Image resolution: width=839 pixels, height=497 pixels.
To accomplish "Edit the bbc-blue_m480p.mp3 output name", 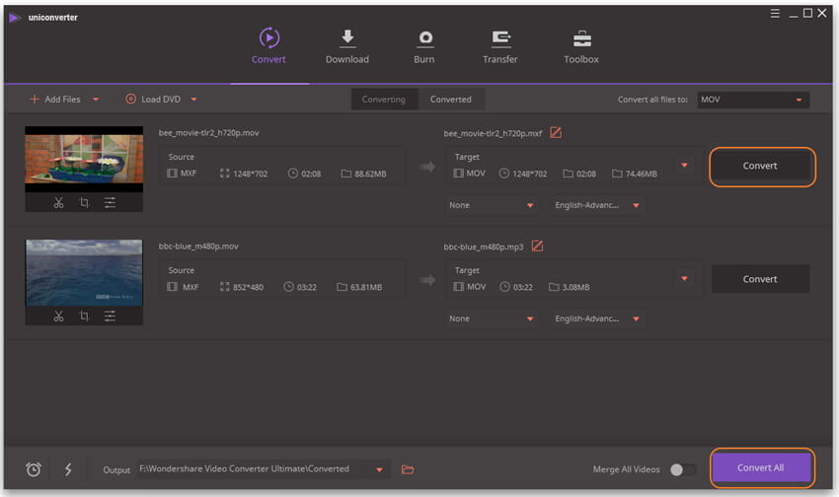I will pyautogui.click(x=537, y=246).
